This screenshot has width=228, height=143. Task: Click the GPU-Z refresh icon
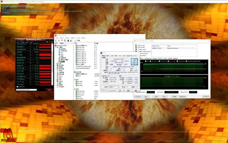[50, 42]
